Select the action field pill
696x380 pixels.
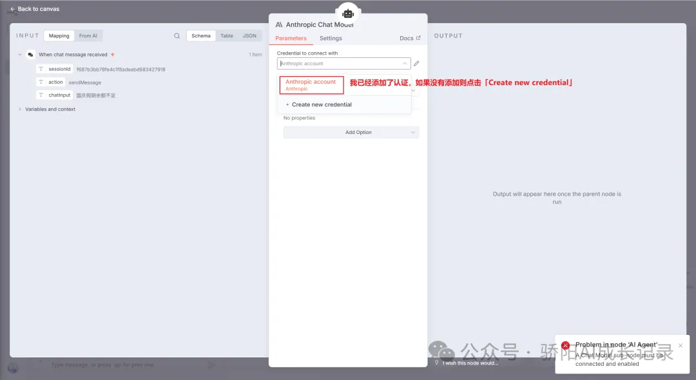tap(51, 82)
